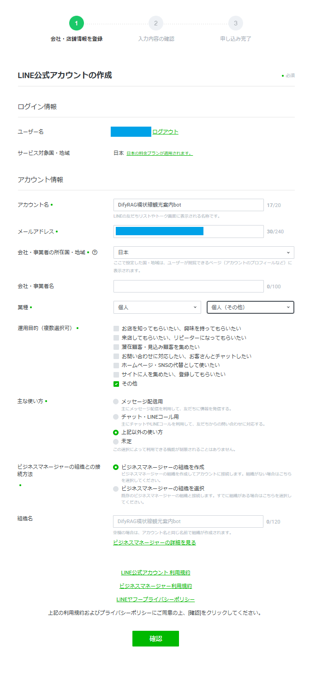Open LINEヤフープライバシーポリシー link
Screen dimensions: 310x683
click(x=155, y=599)
